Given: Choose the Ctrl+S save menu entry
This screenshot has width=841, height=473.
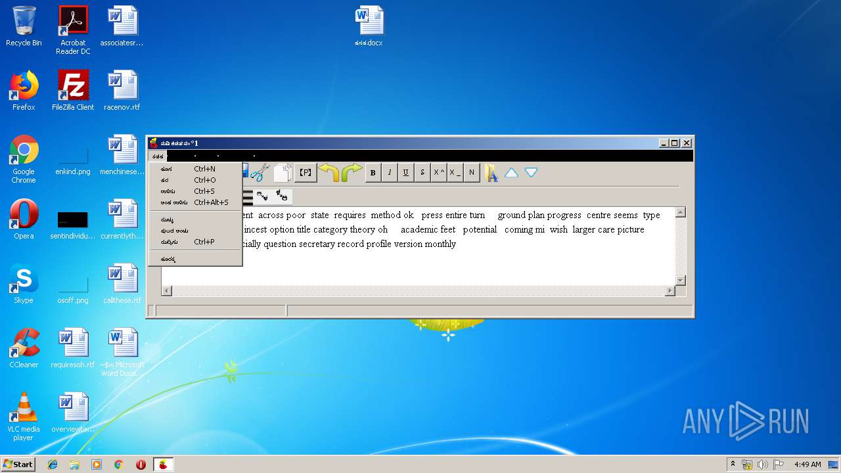Looking at the screenshot, I should [195, 191].
